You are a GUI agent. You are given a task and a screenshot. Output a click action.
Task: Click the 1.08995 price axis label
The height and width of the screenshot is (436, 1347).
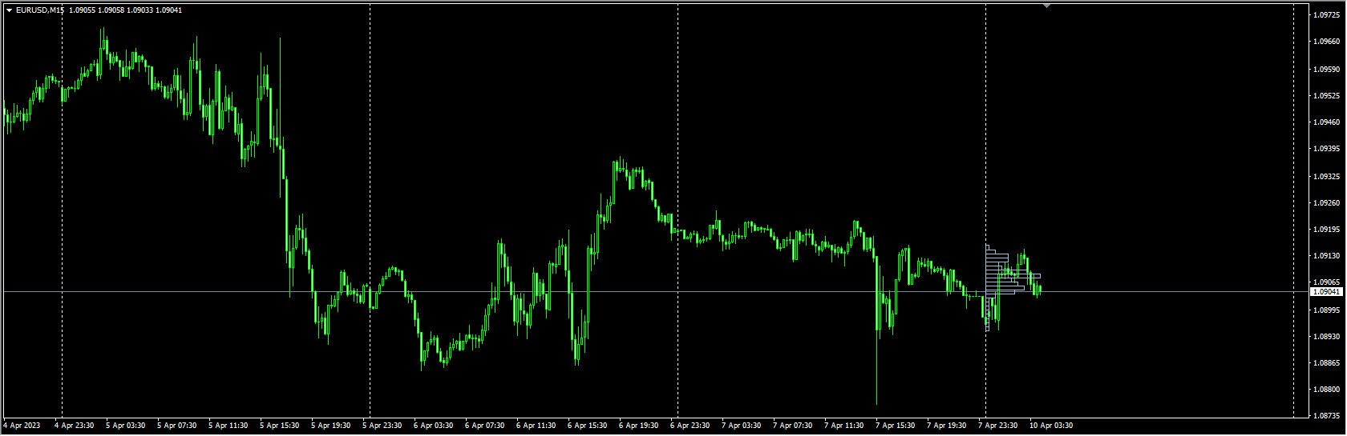(x=1328, y=310)
